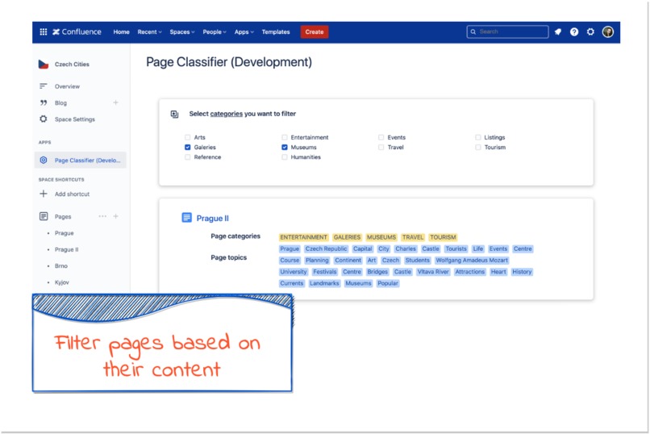Open the app switcher grid icon
Screen dimensions: 650x434
[43, 32]
